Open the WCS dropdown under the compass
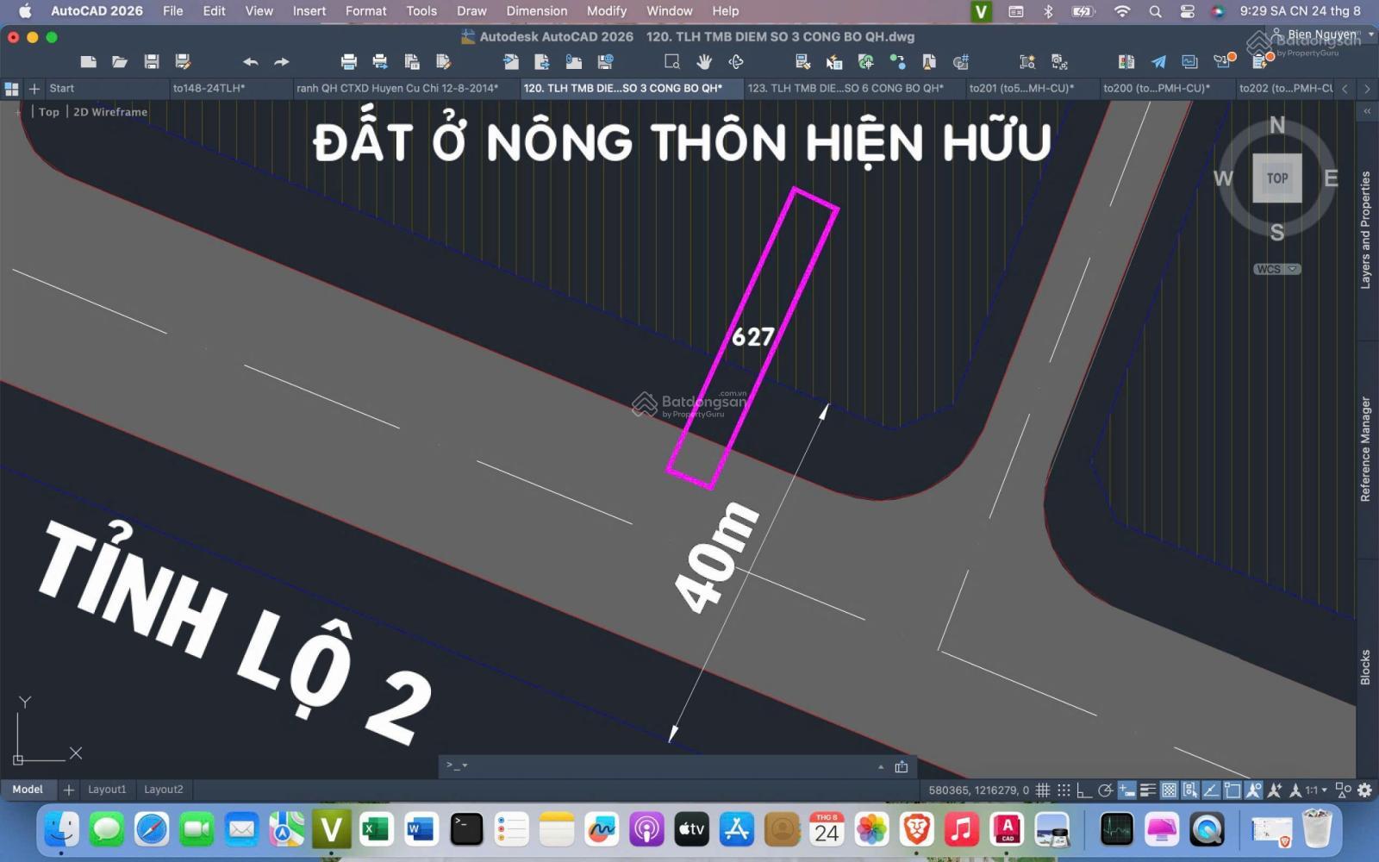The width and height of the screenshot is (1379, 862). tap(1276, 268)
